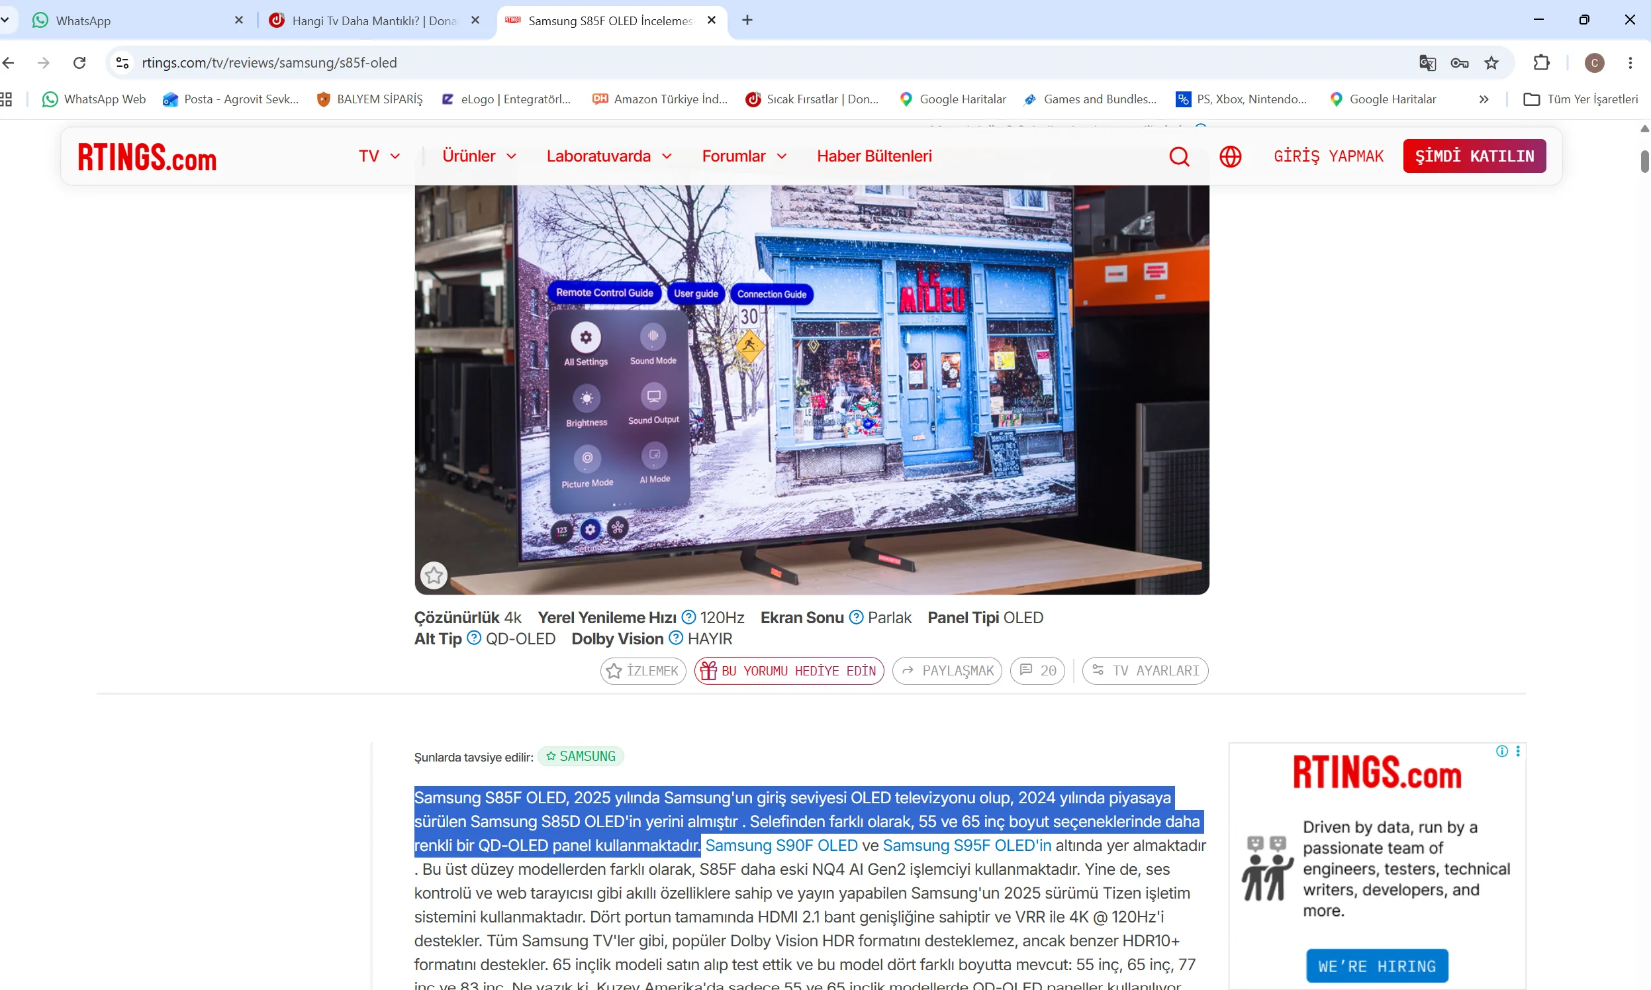
Task: Open Posta - Agrovit Sevk bookmark
Action: (x=231, y=99)
